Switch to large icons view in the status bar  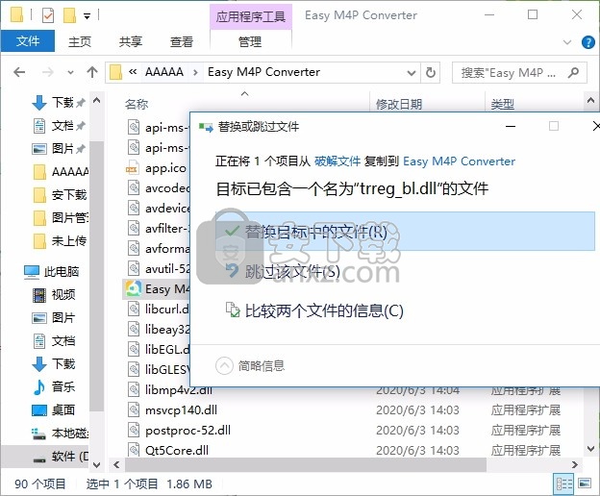point(585,484)
